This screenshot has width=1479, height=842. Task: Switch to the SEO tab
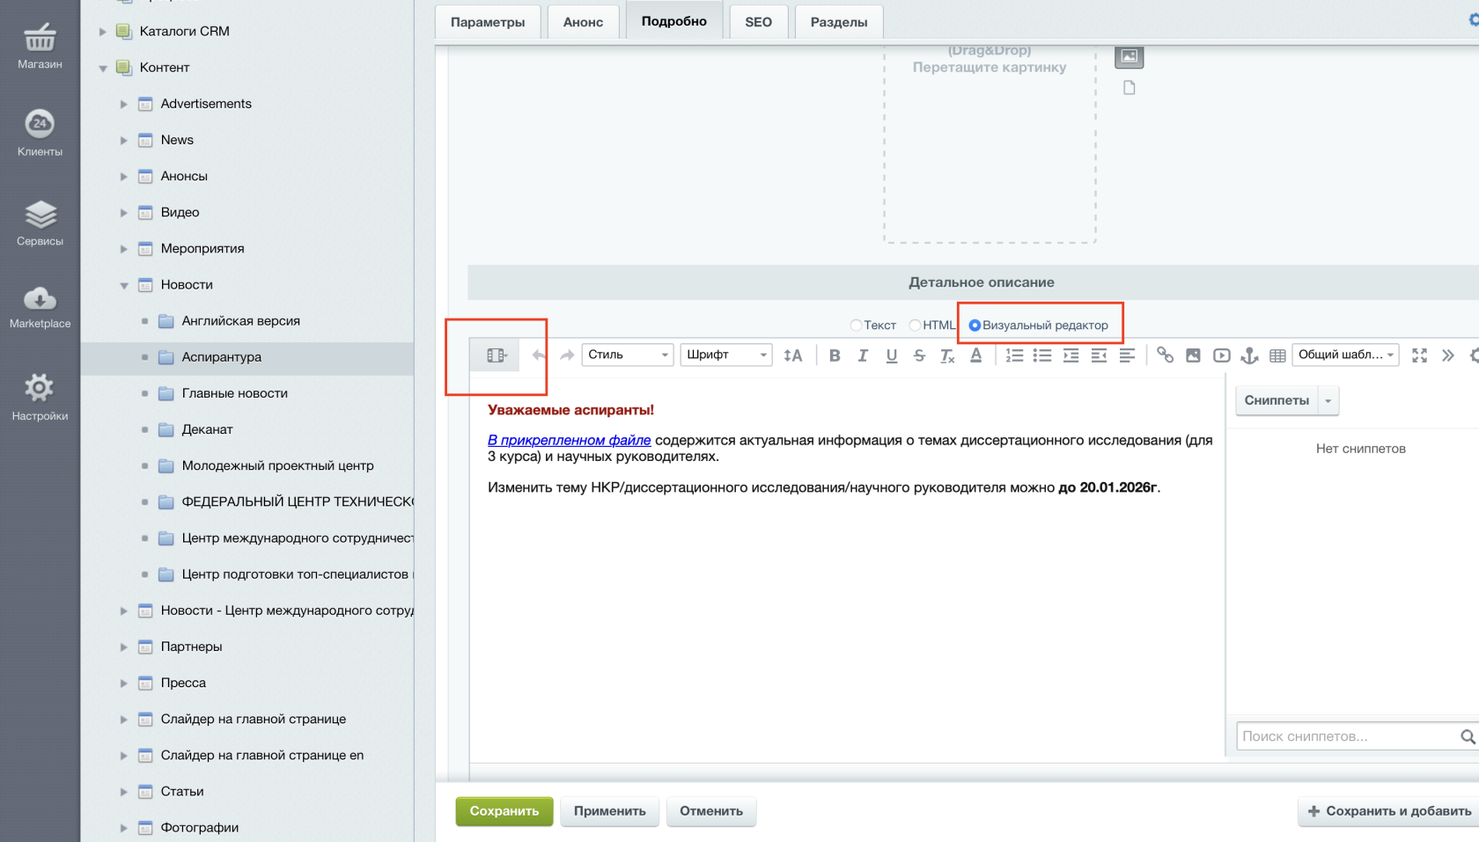tap(758, 22)
